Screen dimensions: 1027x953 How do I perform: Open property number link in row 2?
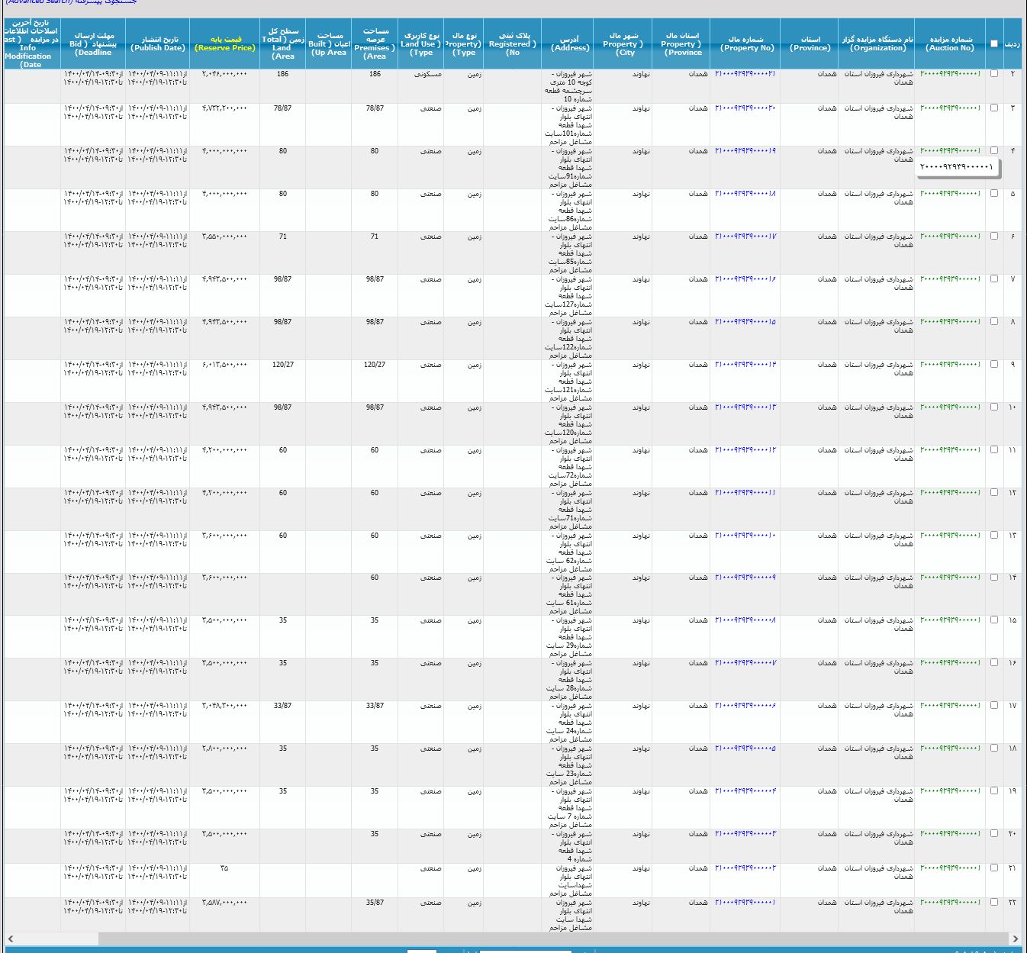tap(745, 74)
